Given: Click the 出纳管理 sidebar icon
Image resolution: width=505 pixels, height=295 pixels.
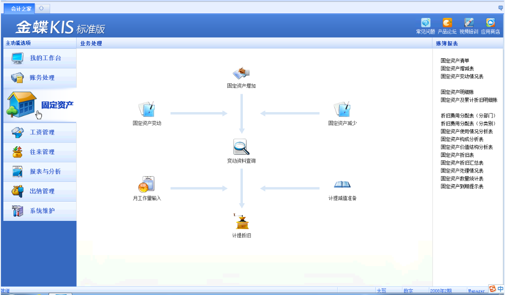Looking at the screenshot, I should coord(17,191).
